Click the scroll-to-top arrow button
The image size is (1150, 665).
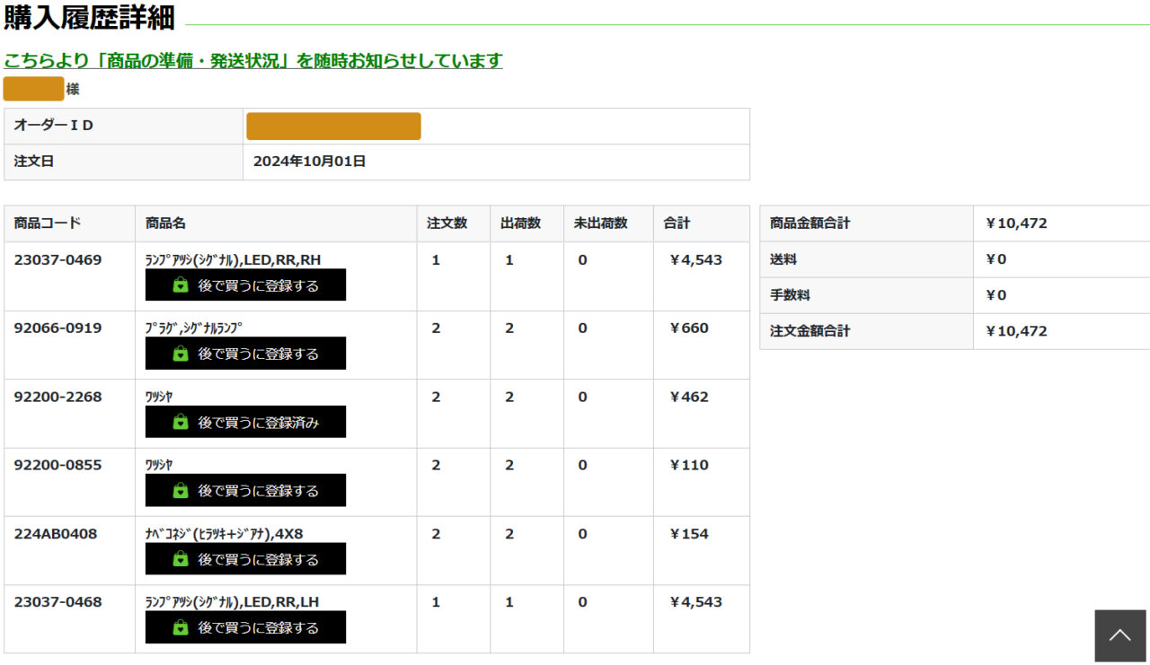pos(1120,635)
